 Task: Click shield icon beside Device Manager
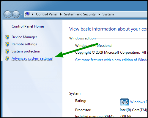[x=7, y=37]
